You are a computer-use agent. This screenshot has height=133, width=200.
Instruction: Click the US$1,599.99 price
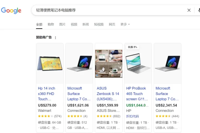pos(107,105)
